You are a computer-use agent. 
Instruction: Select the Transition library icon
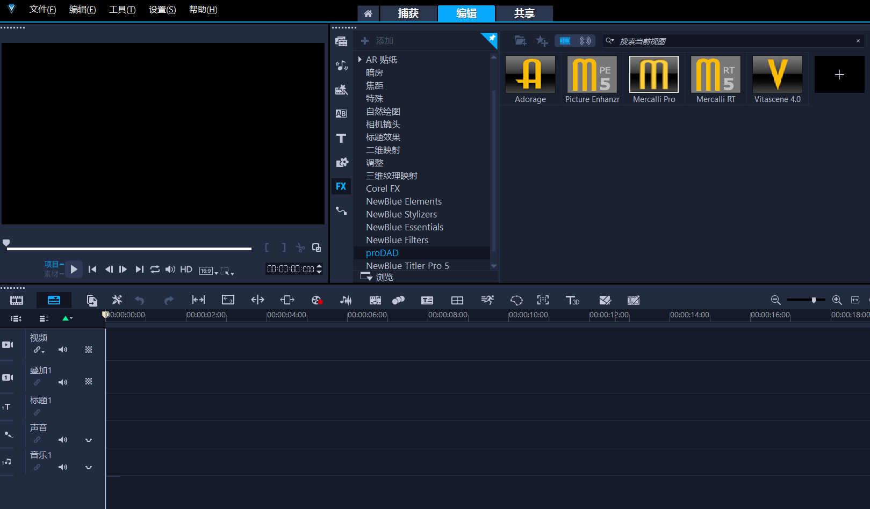pyautogui.click(x=341, y=114)
